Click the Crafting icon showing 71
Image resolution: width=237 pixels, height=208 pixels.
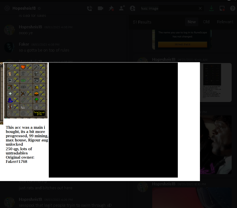point(23,93)
